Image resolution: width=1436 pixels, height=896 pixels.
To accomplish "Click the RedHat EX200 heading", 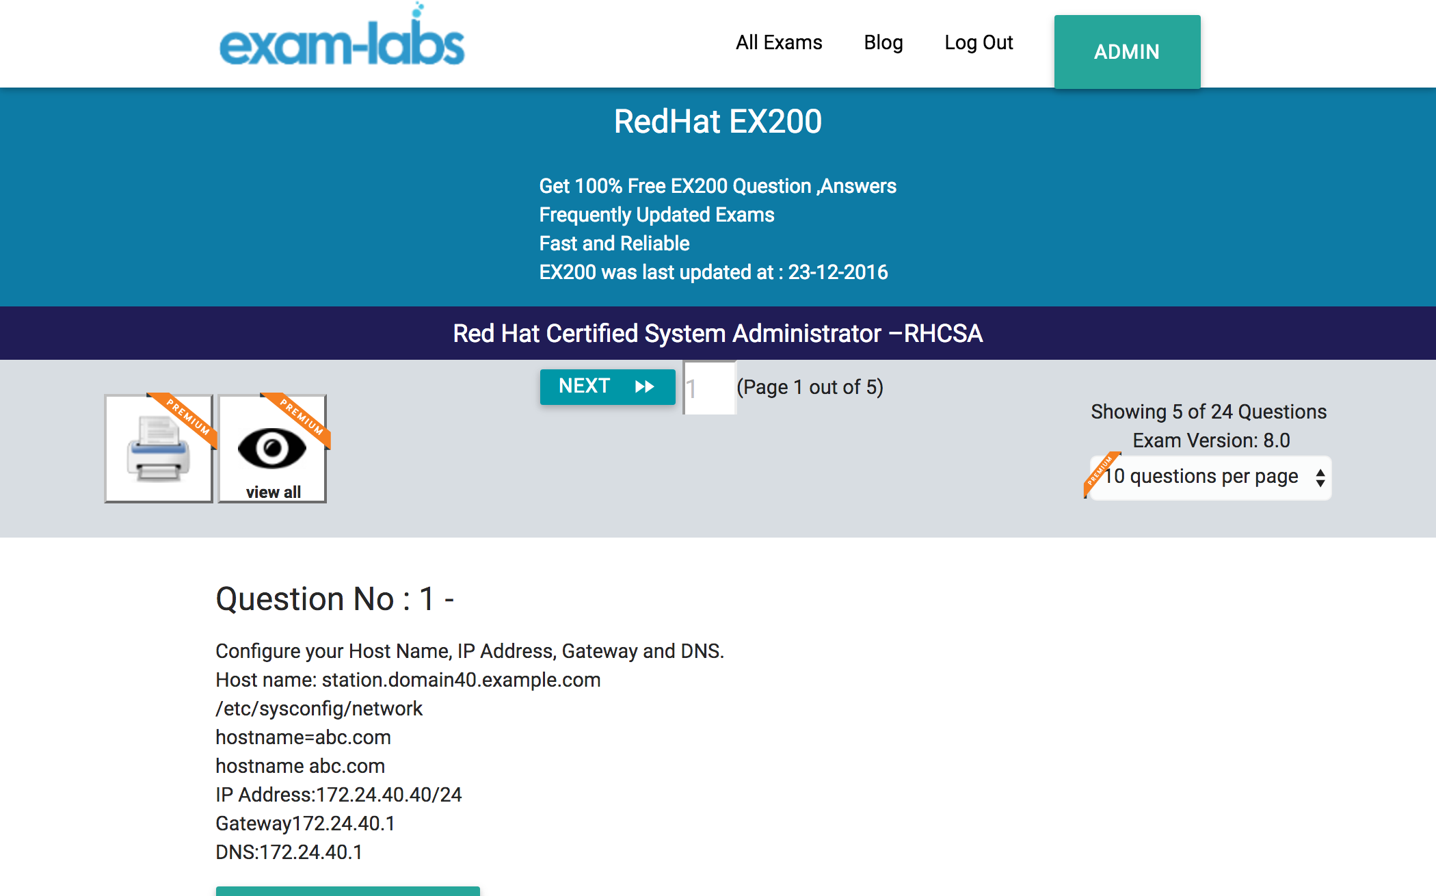I will click(x=718, y=122).
